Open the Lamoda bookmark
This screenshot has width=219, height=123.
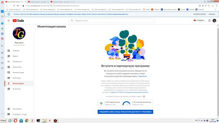tap(182, 10)
